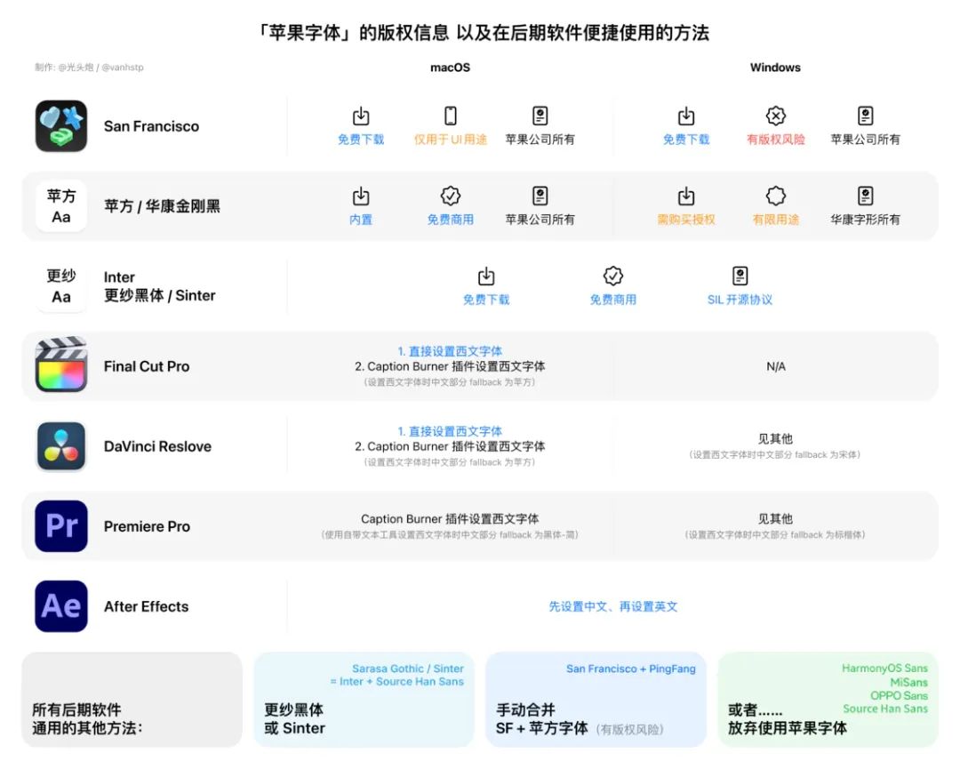Click the Premiere Pro Pr icon
The image size is (960, 769).
[61, 526]
